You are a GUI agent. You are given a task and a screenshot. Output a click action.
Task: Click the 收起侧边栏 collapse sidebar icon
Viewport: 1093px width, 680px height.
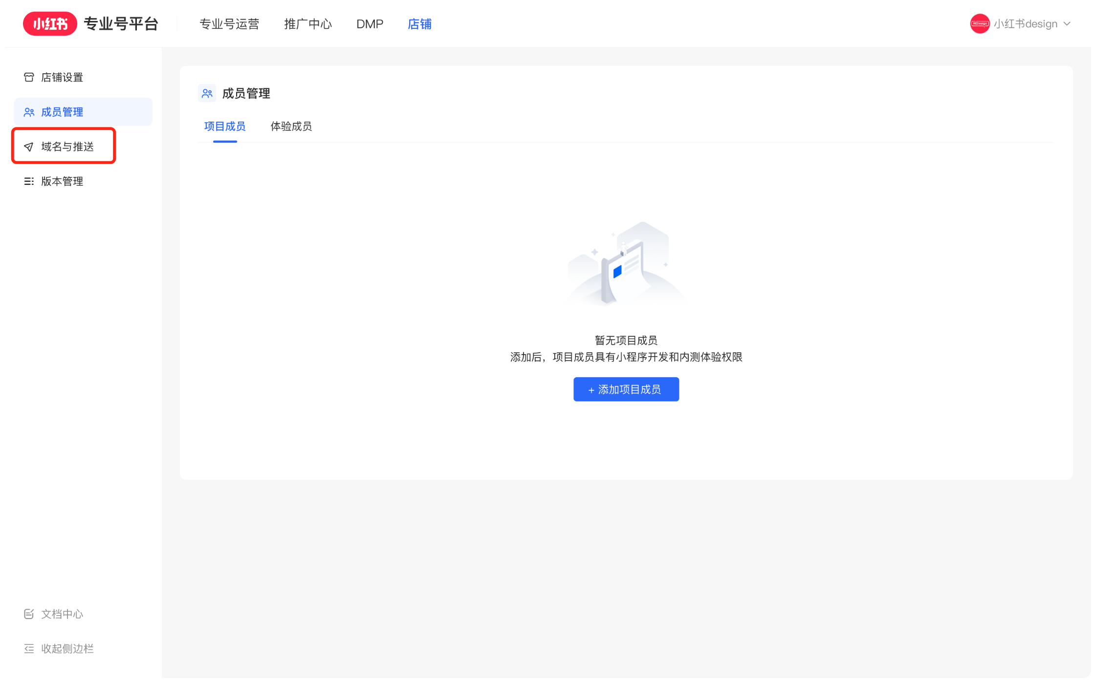(x=29, y=648)
